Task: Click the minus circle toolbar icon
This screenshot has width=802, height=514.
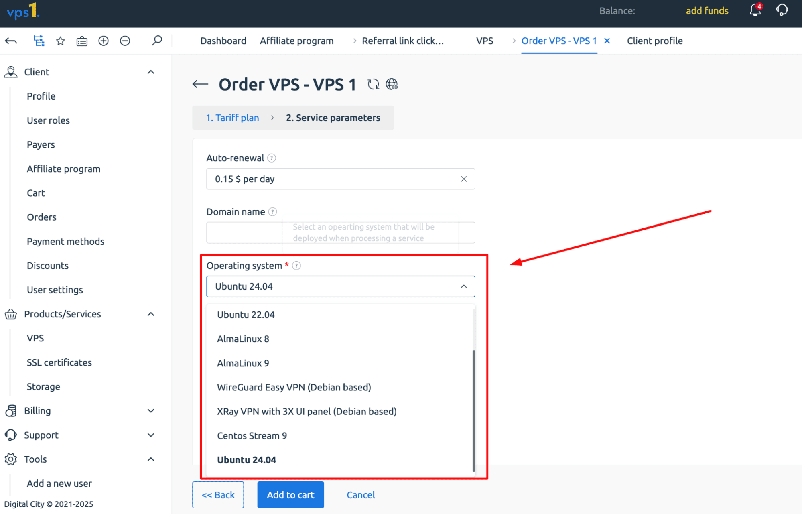Action: 125,41
